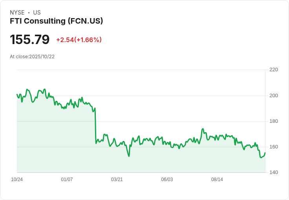Click the steep vertical drop in the price line
The height and width of the screenshot is (200, 289).
click(x=95, y=126)
